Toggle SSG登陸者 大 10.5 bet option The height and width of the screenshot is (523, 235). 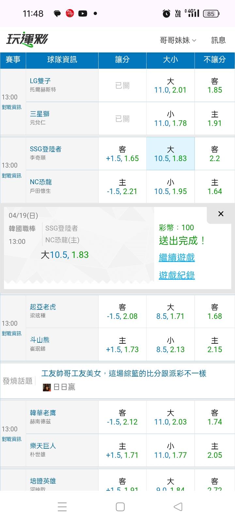(170, 154)
